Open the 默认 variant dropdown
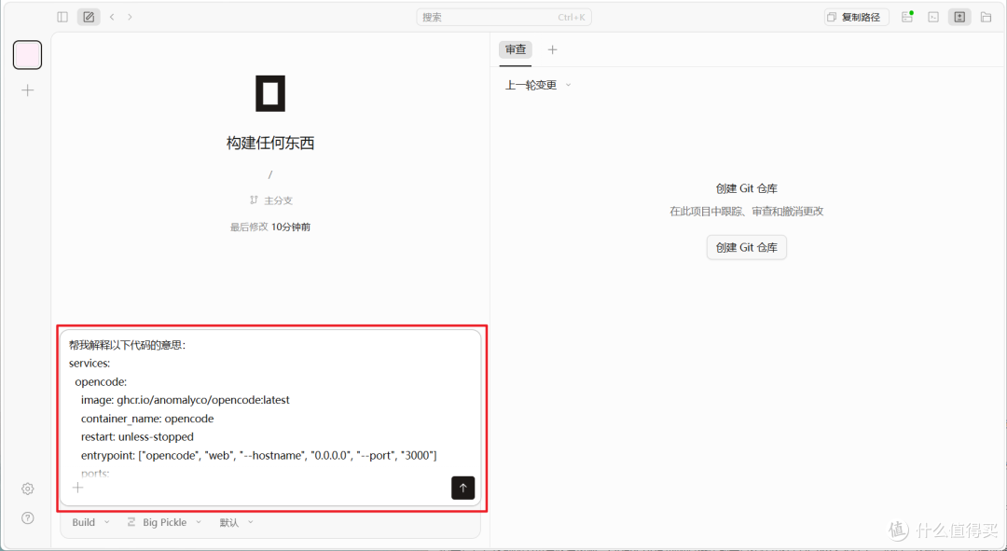The image size is (1007, 551). click(x=236, y=522)
